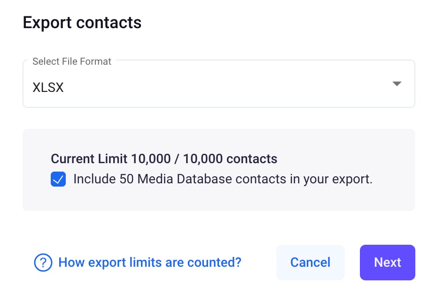Disable including Media Database contacts in export
Screen dimensions: 436x301
pos(58,179)
